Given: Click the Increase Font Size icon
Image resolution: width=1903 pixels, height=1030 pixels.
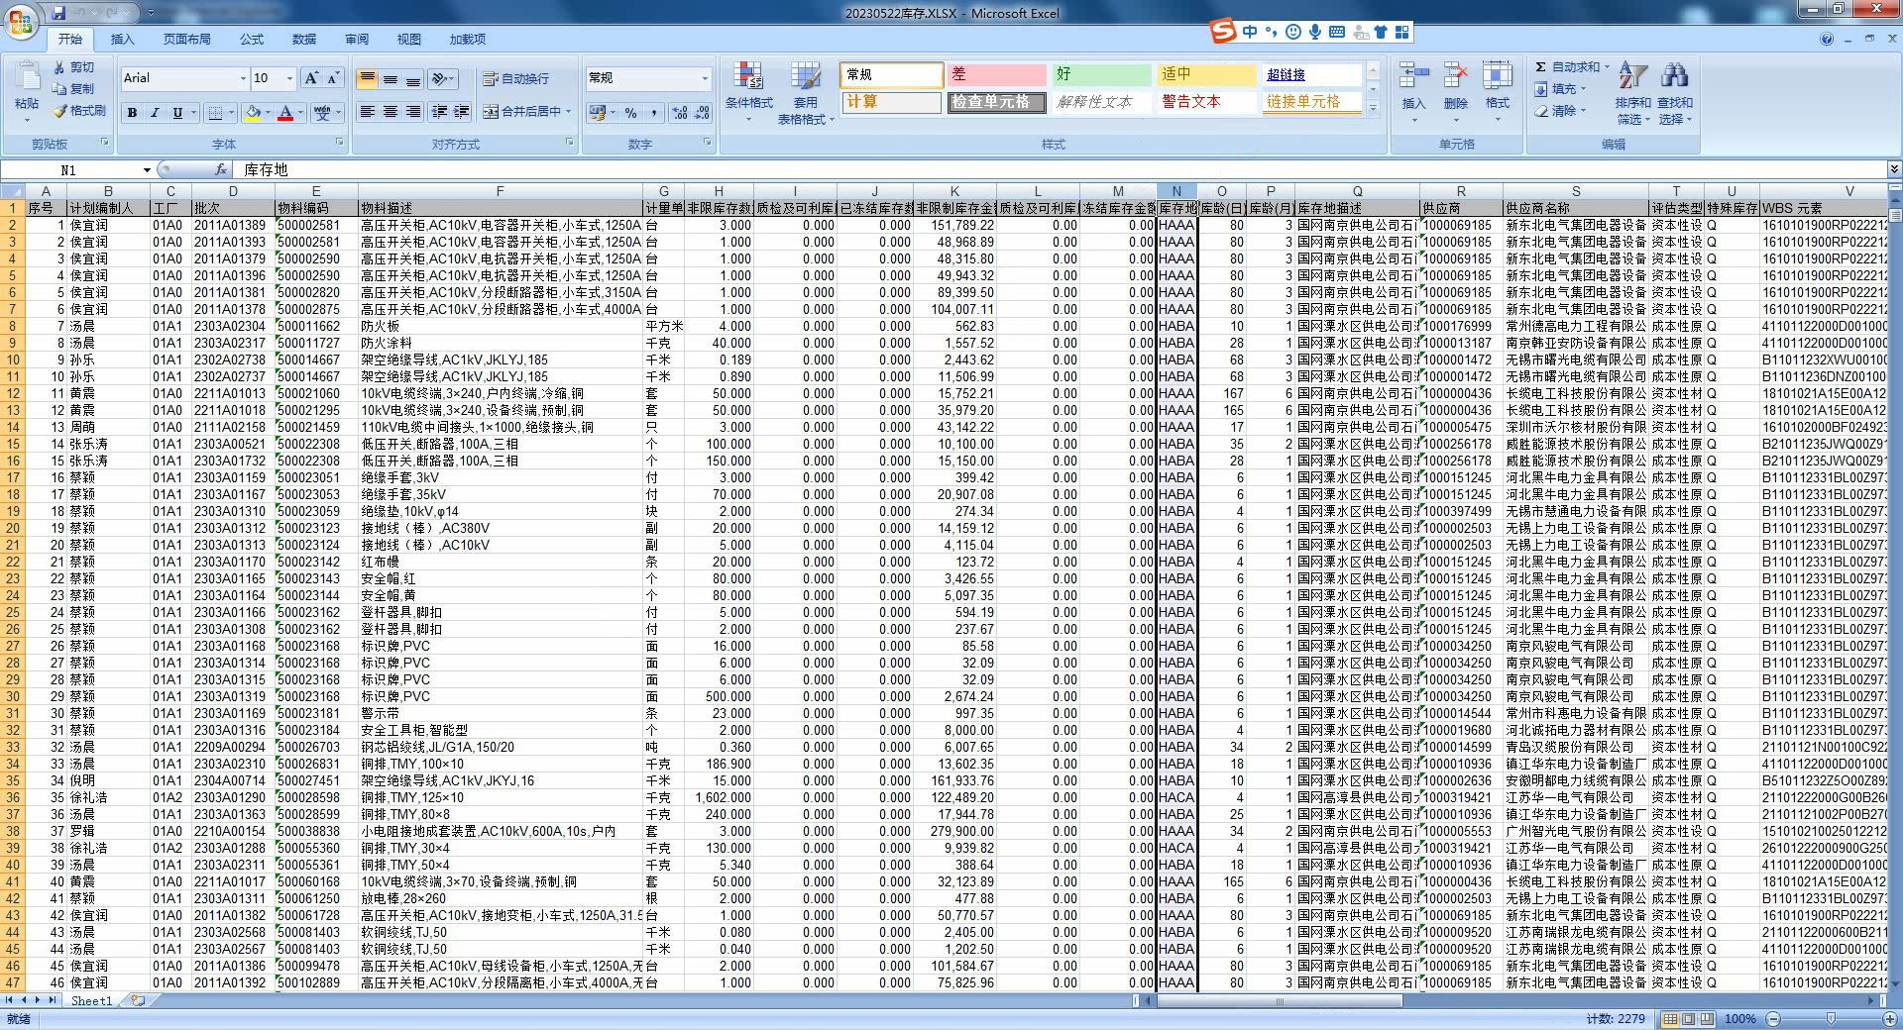Looking at the screenshot, I should click(x=311, y=78).
